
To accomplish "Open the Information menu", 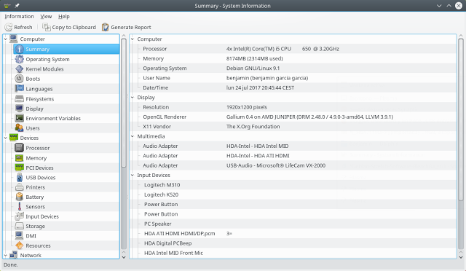I will coord(20,16).
